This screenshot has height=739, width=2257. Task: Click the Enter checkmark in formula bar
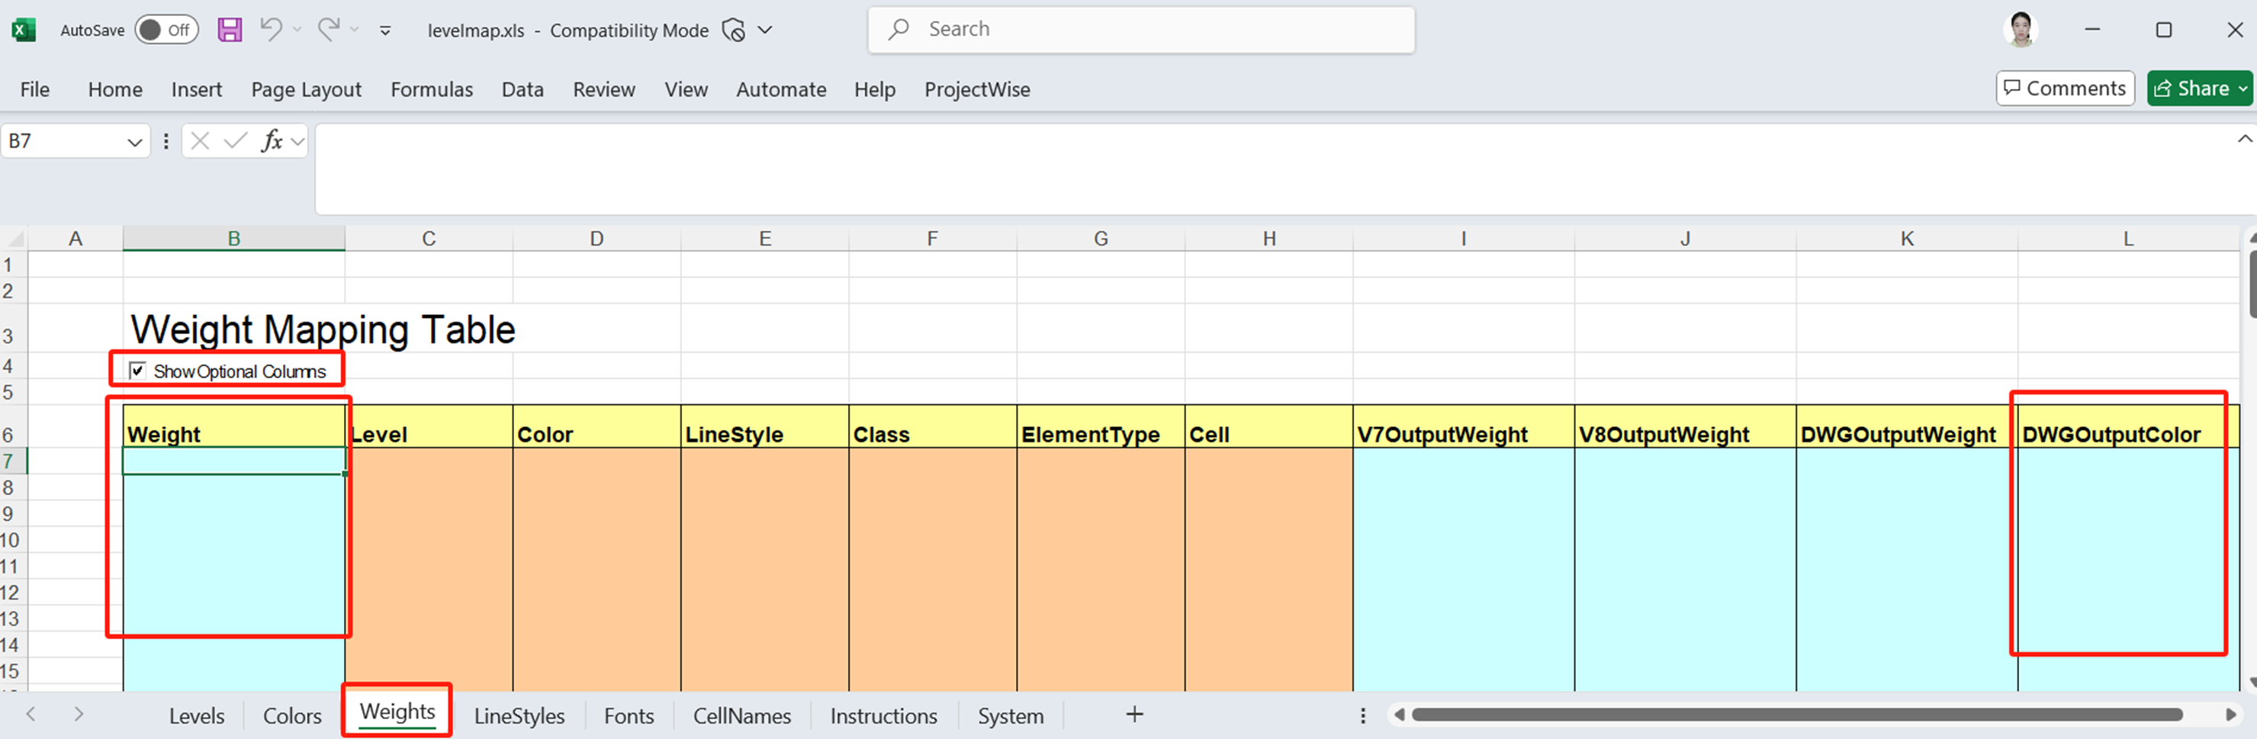point(235,141)
